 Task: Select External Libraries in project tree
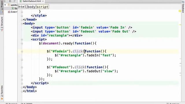14,12
